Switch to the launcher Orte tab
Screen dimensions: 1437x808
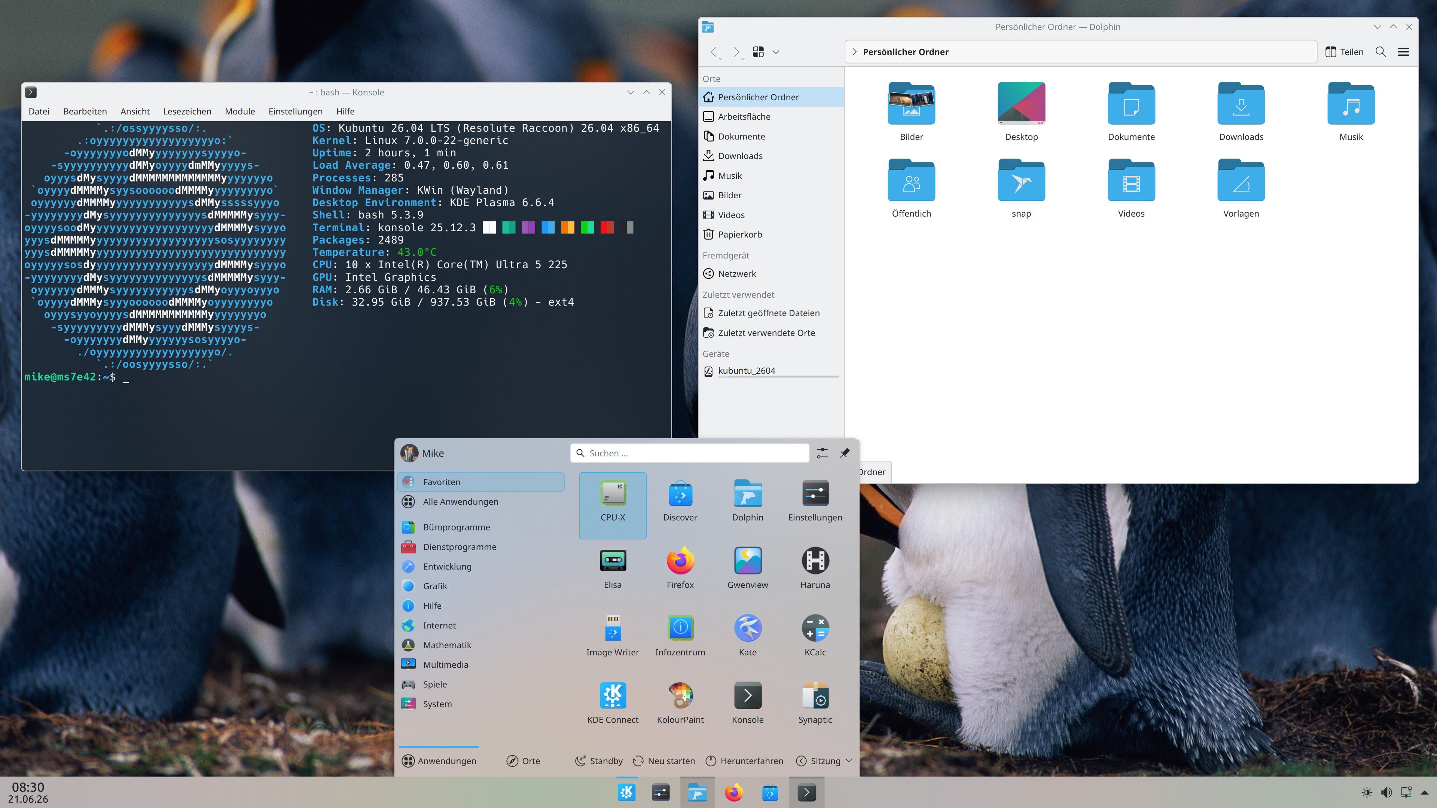(523, 760)
